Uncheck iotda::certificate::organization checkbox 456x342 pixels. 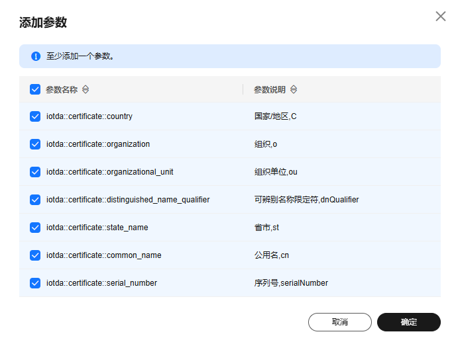tap(35, 144)
